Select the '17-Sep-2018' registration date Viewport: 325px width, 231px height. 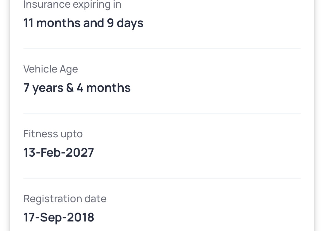pyautogui.click(x=59, y=217)
